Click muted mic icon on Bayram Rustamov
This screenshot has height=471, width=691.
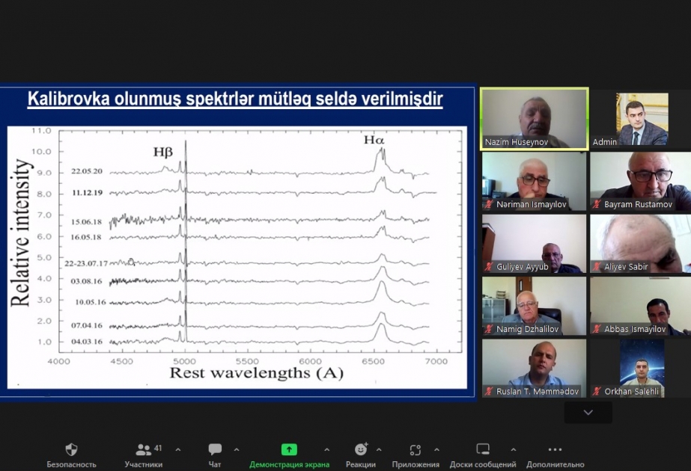click(597, 204)
